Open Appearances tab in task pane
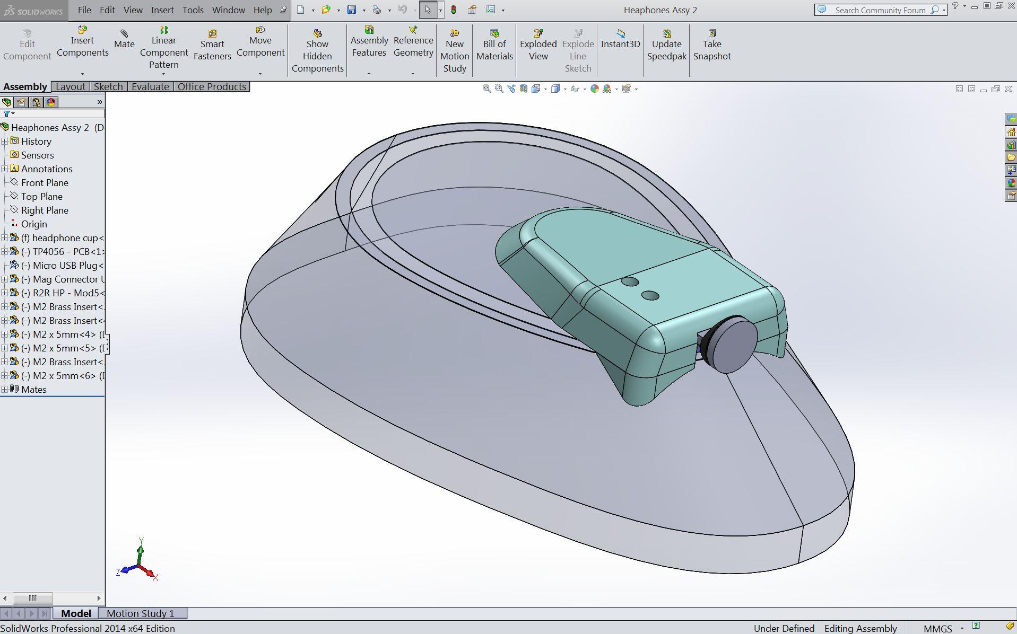 pyautogui.click(x=1011, y=183)
